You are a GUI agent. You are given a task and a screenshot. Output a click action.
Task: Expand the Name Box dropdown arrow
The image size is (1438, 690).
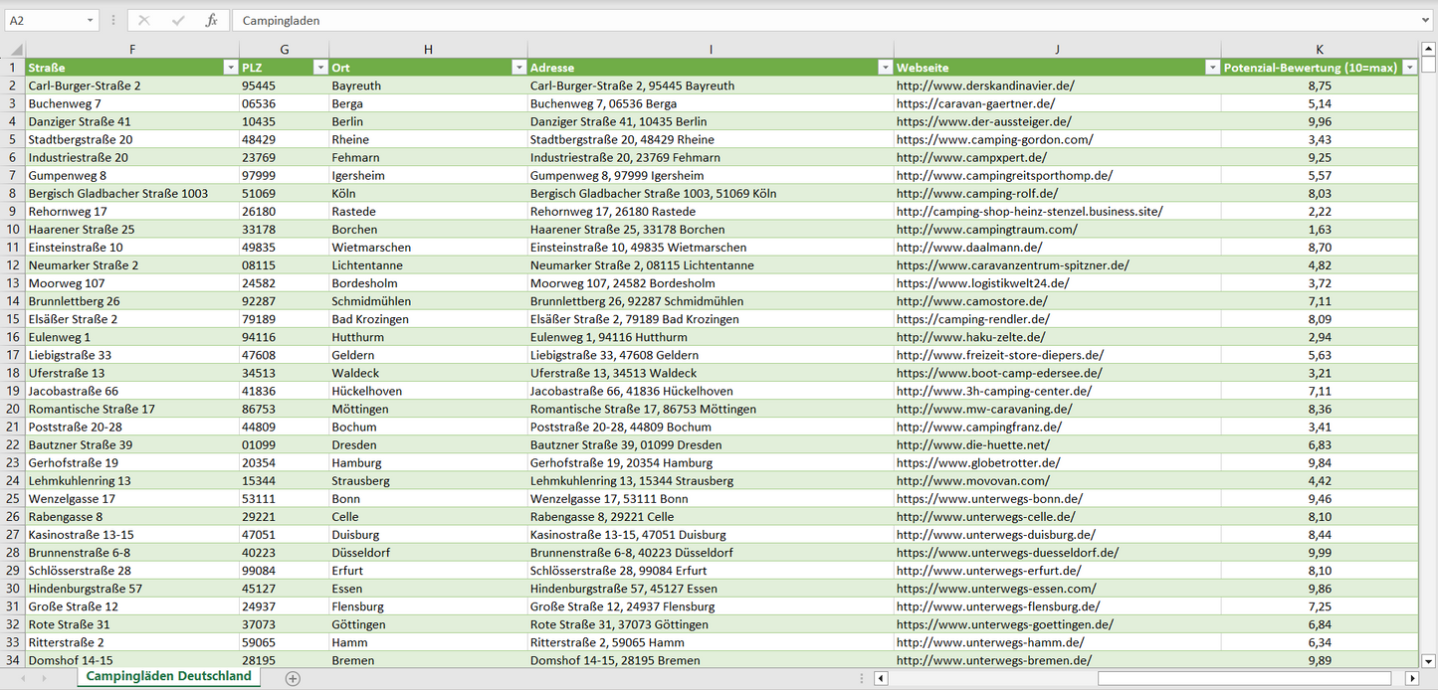[x=91, y=20]
